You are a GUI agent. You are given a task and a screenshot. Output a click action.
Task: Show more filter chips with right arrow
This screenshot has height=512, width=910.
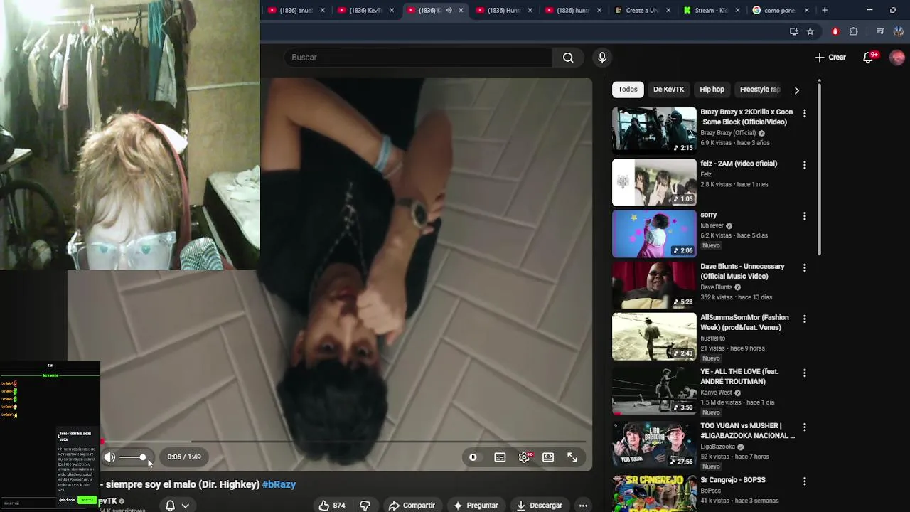(796, 90)
